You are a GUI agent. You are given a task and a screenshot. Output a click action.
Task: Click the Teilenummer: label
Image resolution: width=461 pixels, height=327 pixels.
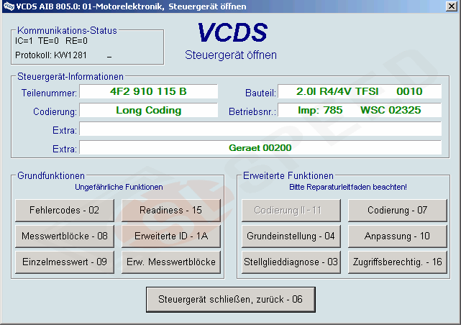pyautogui.click(x=49, y=93)
